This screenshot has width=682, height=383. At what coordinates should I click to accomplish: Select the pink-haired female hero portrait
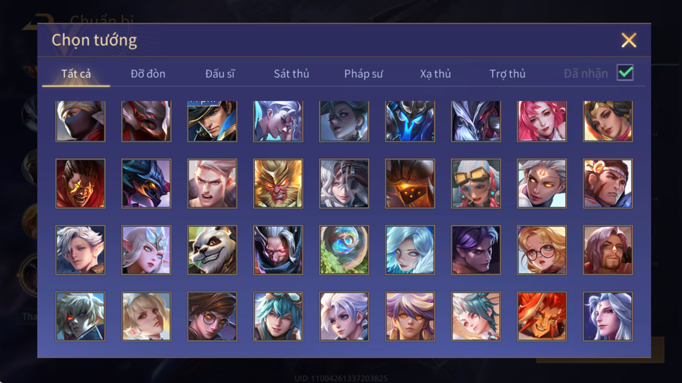[542, 121]
